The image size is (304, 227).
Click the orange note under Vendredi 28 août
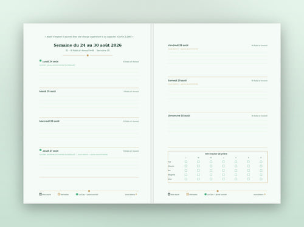tap(183, 49)
